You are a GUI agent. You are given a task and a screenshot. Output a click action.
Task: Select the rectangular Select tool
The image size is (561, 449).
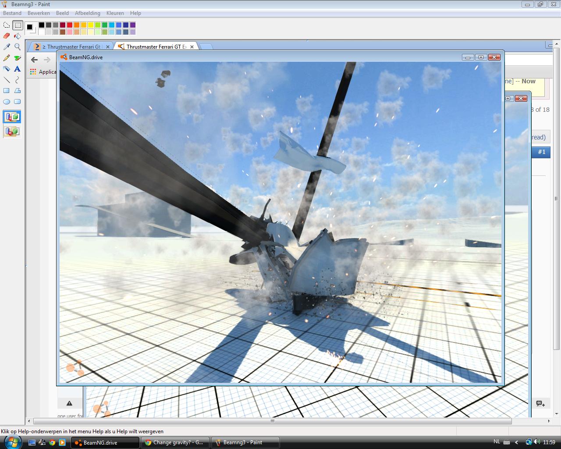click(x=18, y=25)
